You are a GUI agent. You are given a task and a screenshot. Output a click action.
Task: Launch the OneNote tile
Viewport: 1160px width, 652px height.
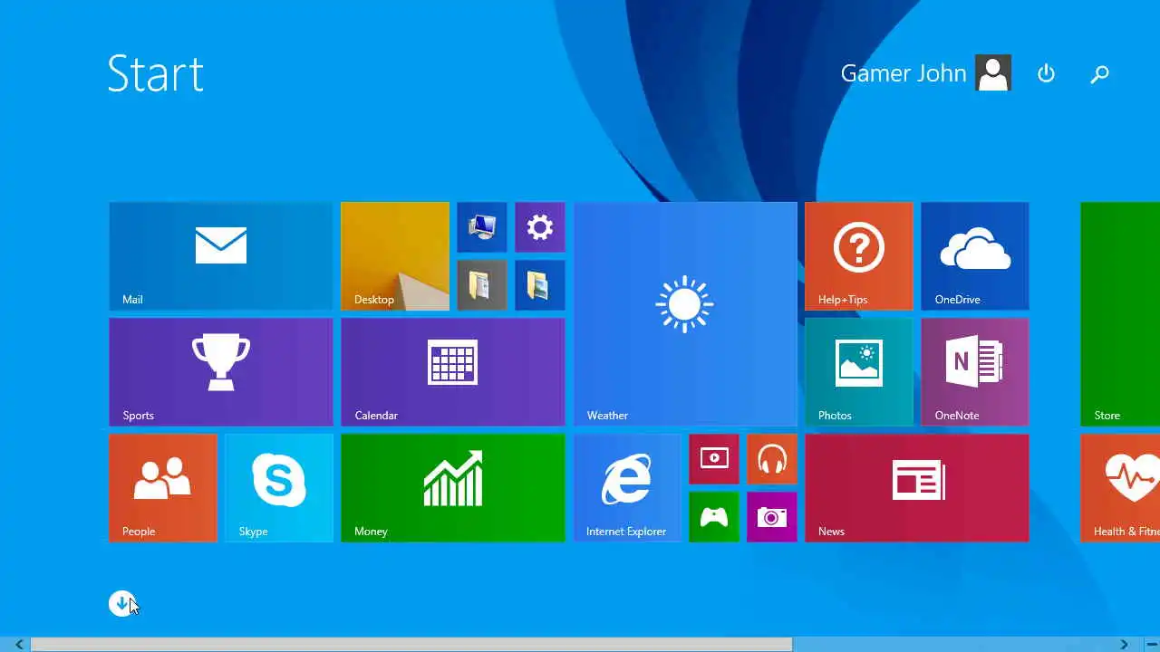coord(975,372)
